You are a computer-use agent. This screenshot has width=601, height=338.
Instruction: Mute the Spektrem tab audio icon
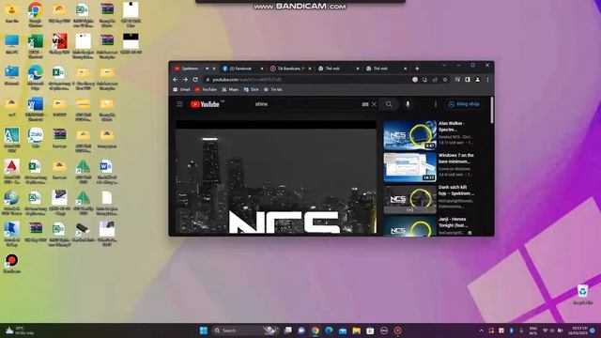click(207, 69)
